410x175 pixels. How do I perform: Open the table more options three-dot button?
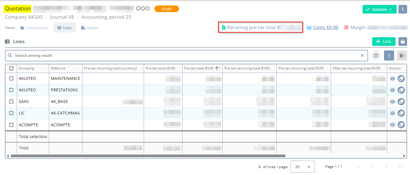coord(389,56)
